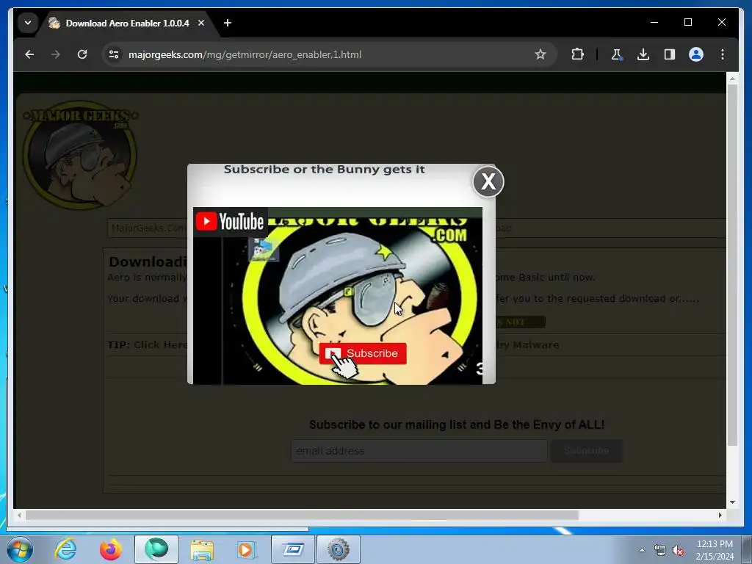Screen dimensions: 752x564
Task: Open Windows Media Player from the taskbar
Action: (247, 549)
